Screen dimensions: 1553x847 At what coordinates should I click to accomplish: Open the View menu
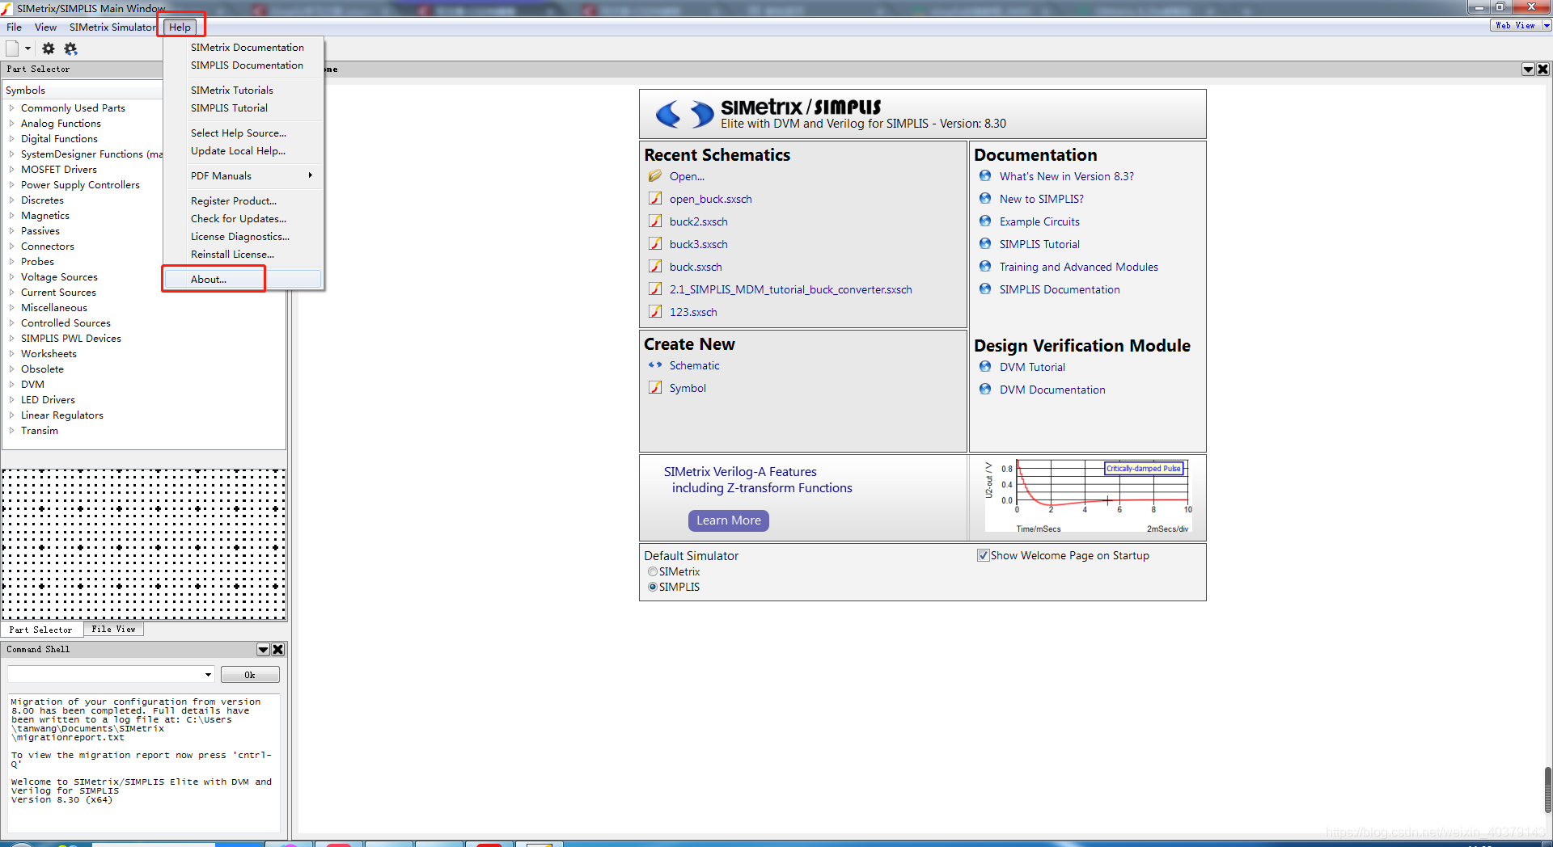pos(45,27)
